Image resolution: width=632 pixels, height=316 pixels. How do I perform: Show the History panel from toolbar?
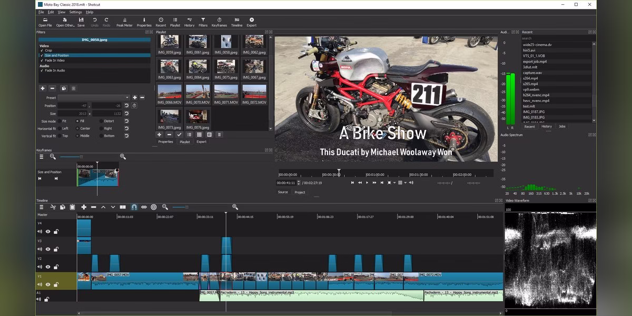(x=189, y=22)
